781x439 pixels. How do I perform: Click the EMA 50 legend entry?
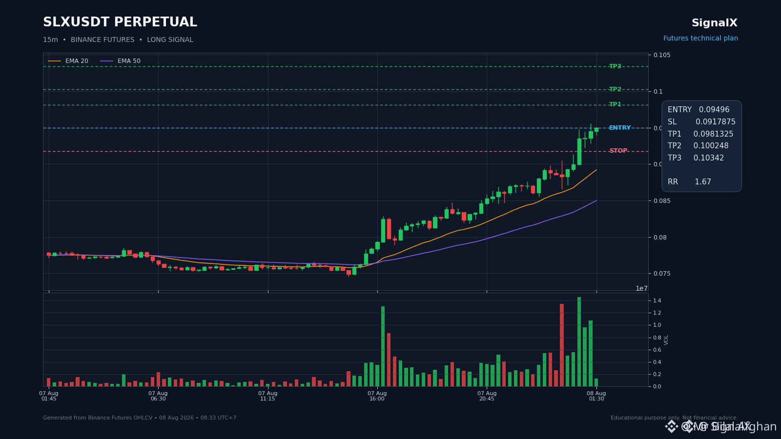pyautogui.click(x=121, y=61)
